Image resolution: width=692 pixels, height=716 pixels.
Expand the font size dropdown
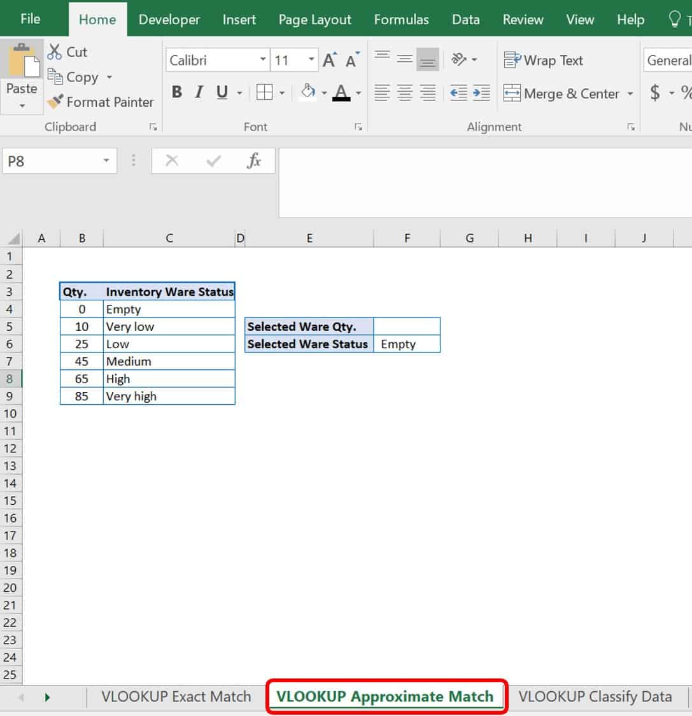click(311, 60)
